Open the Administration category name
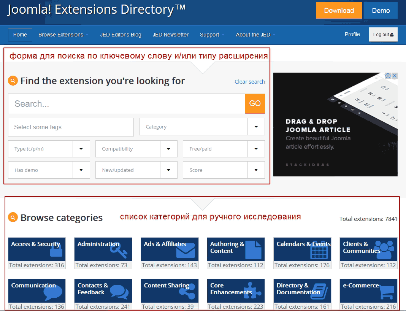406x311 pixels. pyautogui.click(x=98, y=244)
